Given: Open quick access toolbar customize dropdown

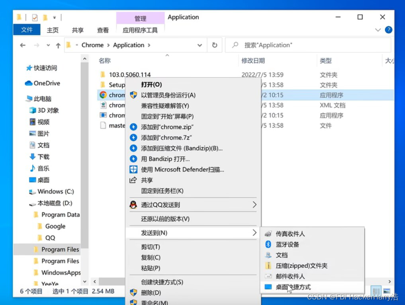Looking at the screenshot, I should click(x=55, y=17).
